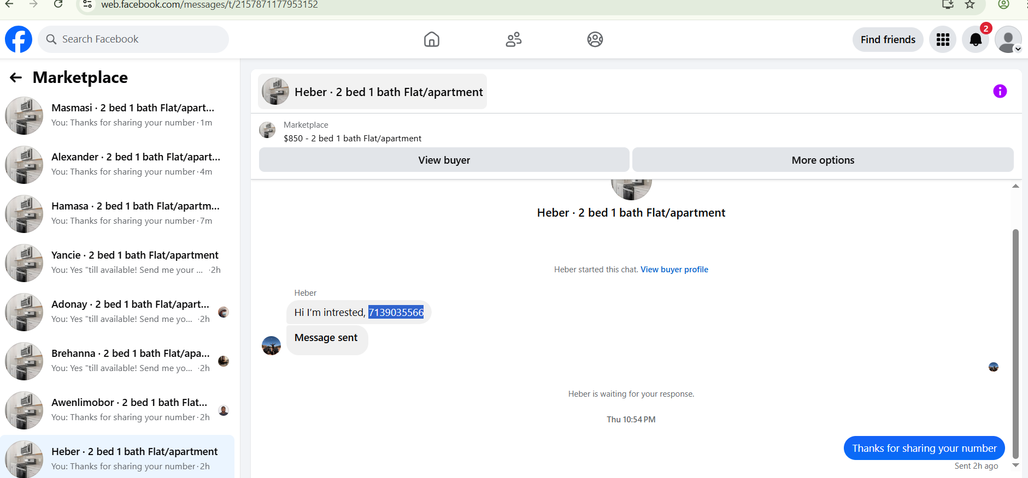
Task: Click the listing thumbnail beside Marketplace label
Action: (267, 130)
